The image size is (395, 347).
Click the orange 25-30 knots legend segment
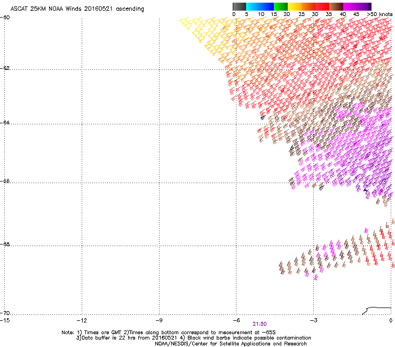point(309,6)
